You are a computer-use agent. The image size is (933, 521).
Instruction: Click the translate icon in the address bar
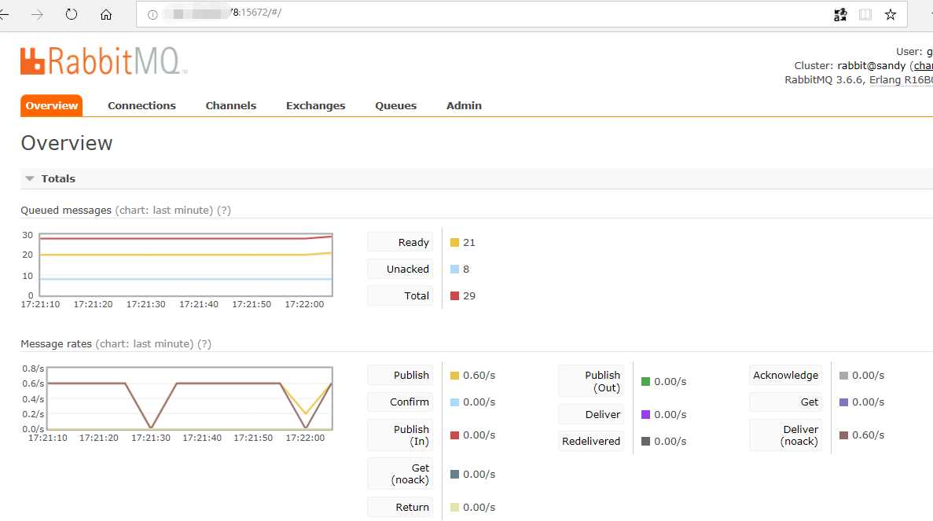point(840,15)
